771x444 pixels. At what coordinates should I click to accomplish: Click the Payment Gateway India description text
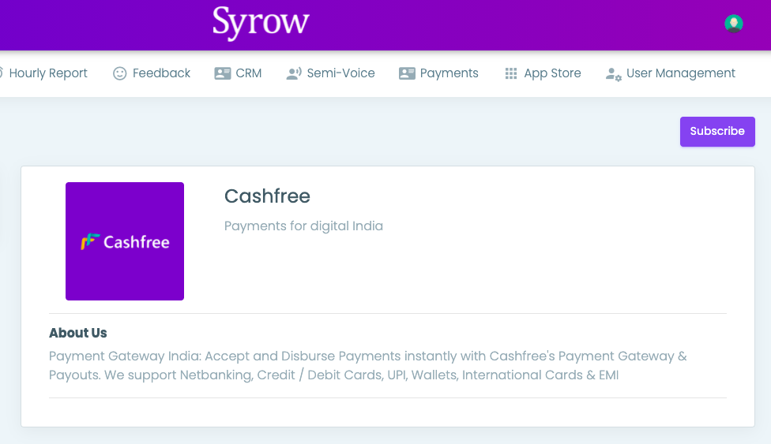(367, 365)
